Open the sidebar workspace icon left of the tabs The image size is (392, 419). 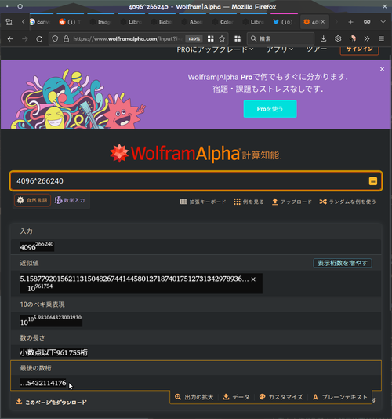click(9, 22)
